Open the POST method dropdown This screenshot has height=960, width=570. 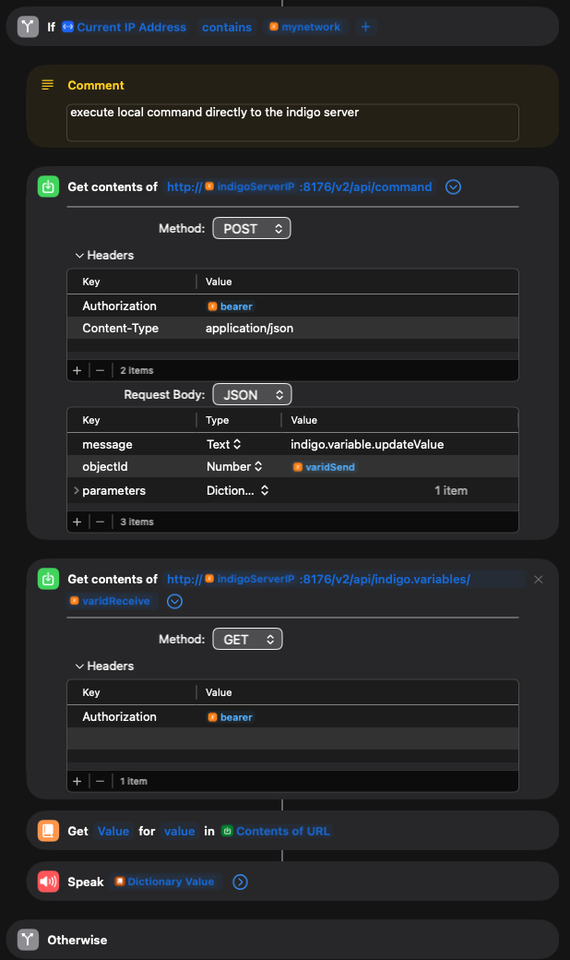252,228
